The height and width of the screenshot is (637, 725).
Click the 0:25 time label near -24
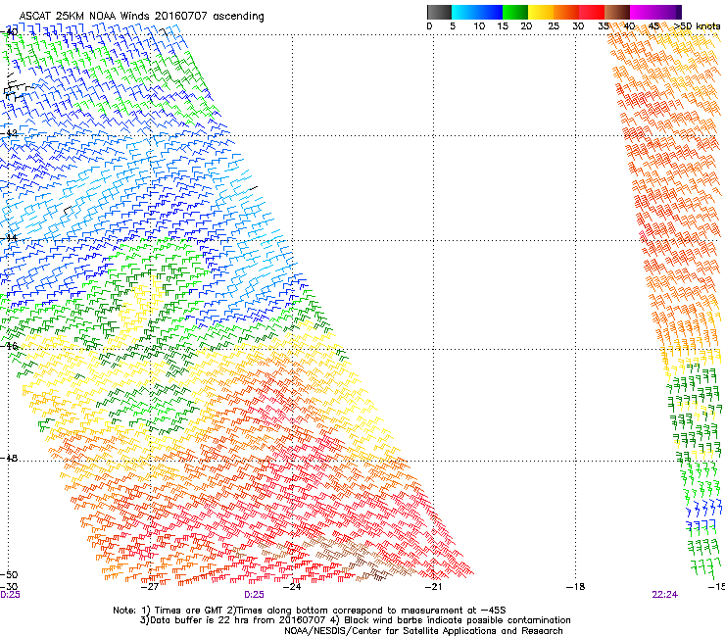pyautogui.click(x=254, y=595)
